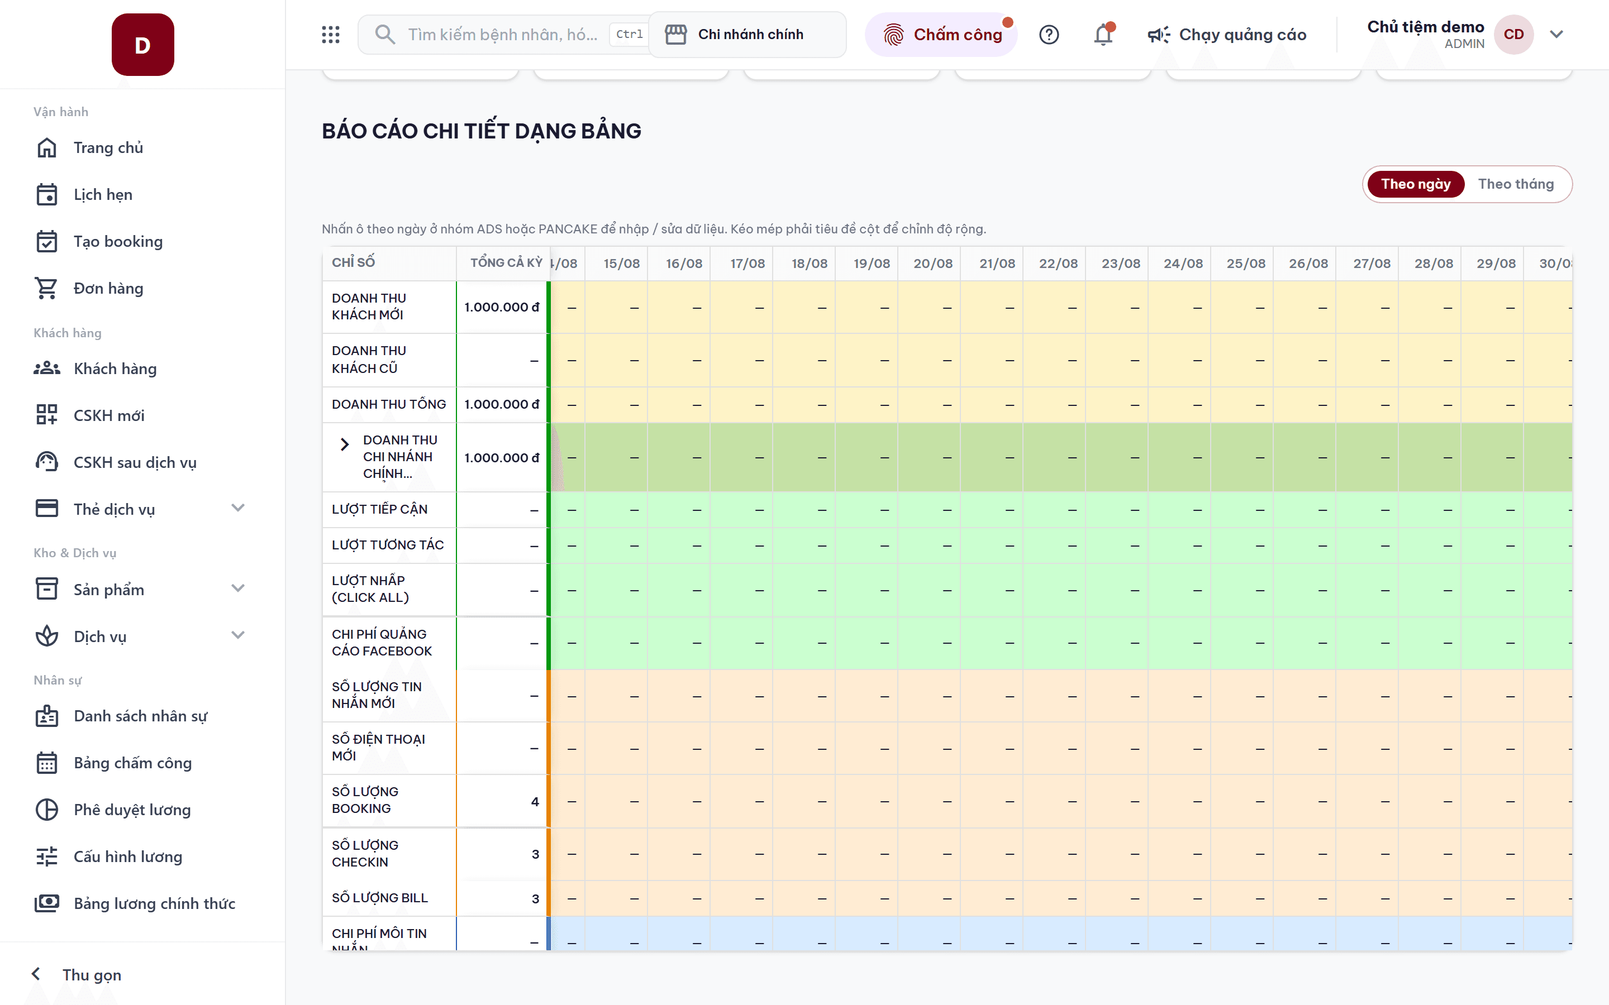Open Danh sách nhân sự badge icon
Image resolution: width=1609 pixels, height=1005 pixels.
pos(46,716)
